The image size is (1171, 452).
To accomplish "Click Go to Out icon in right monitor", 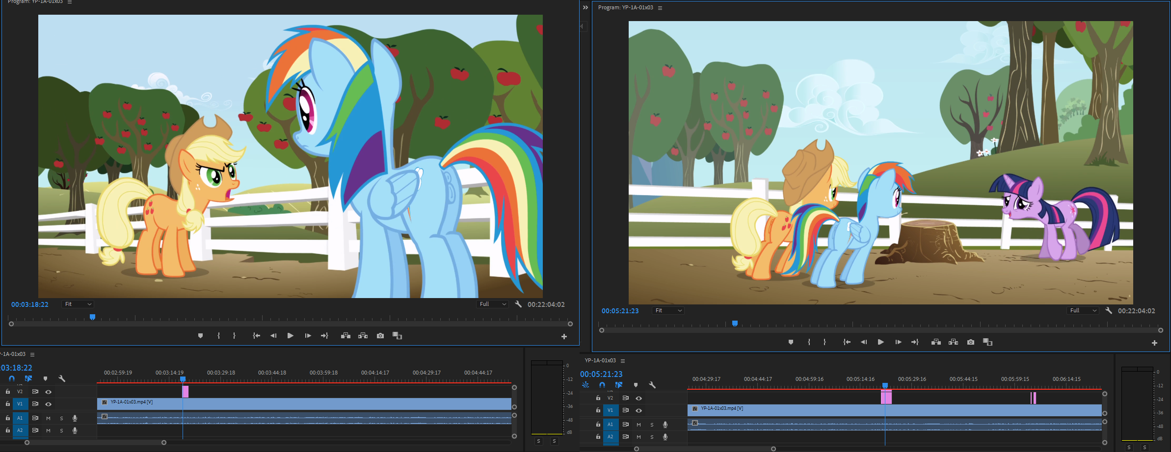I will (915, 342).
